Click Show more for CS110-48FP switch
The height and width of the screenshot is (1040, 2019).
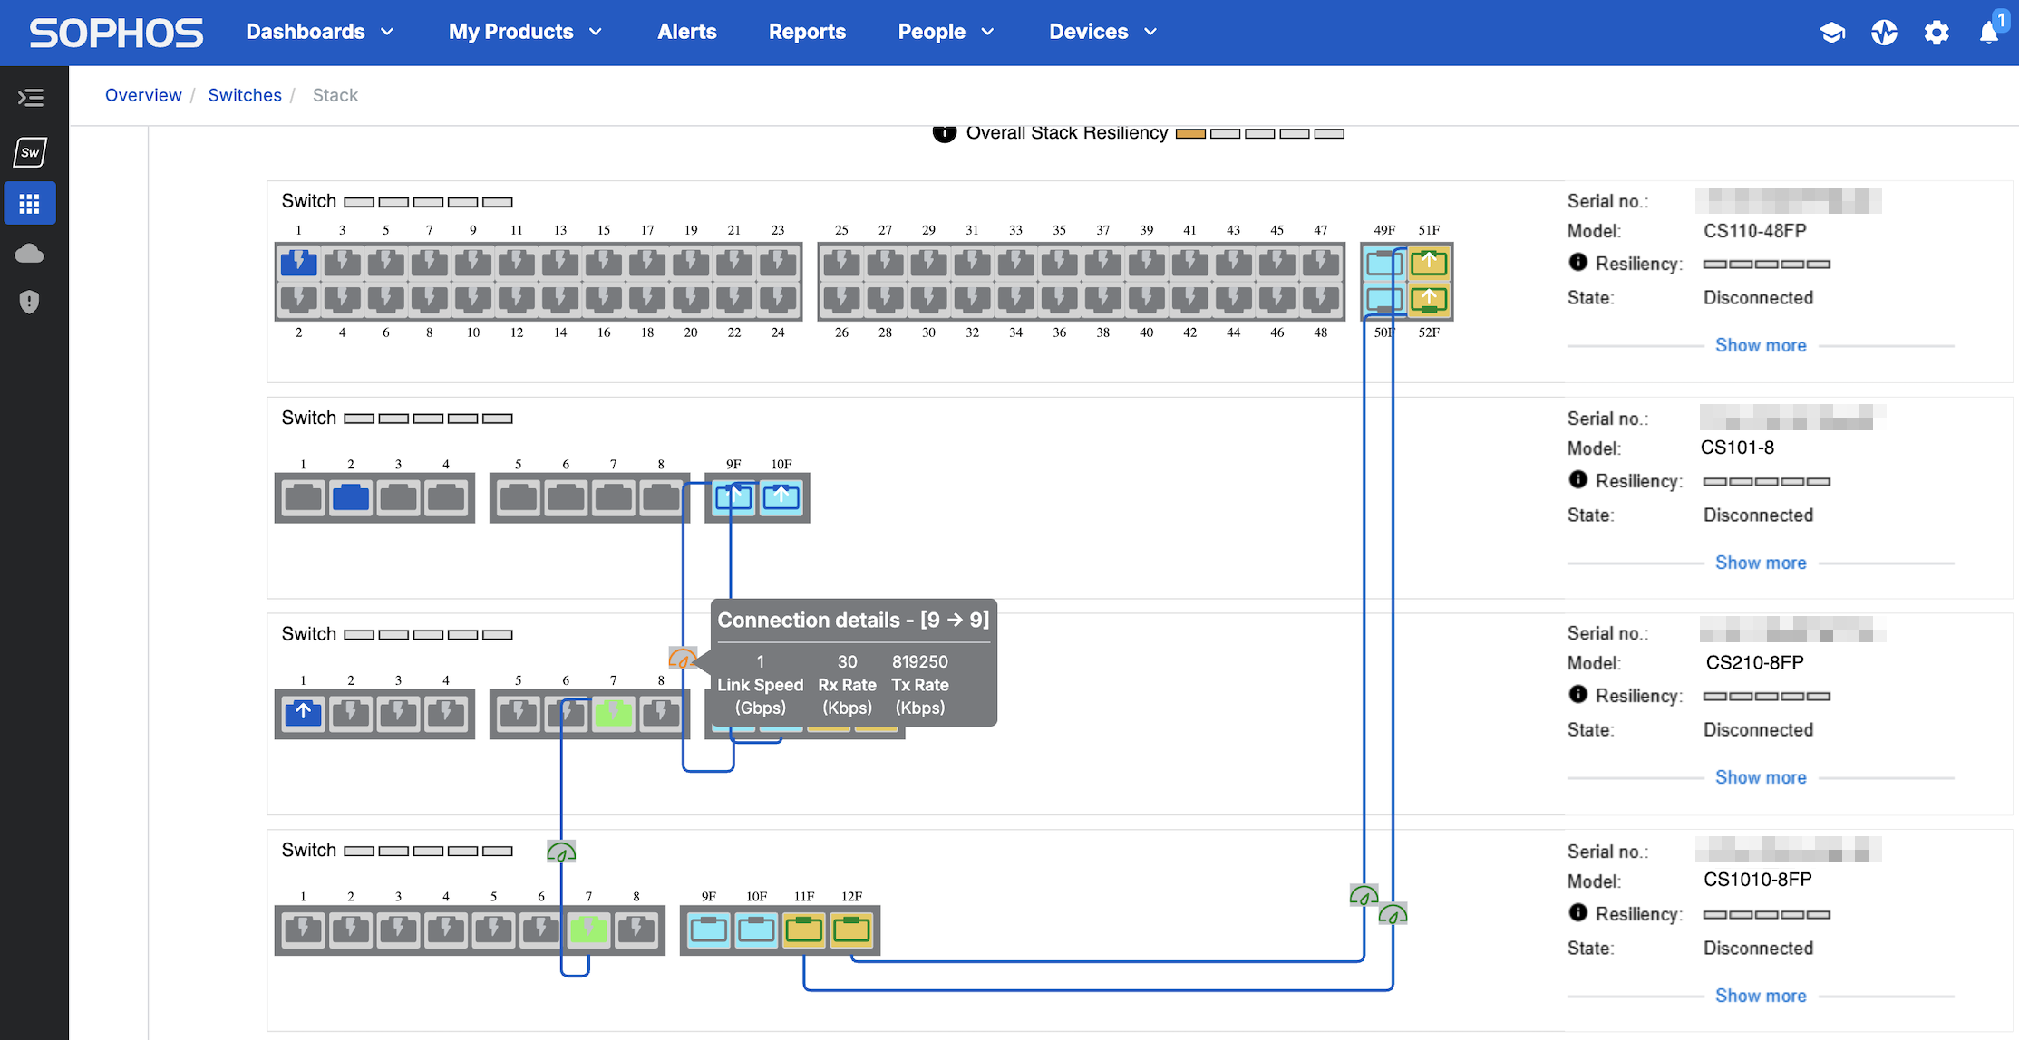[1760, 345]
